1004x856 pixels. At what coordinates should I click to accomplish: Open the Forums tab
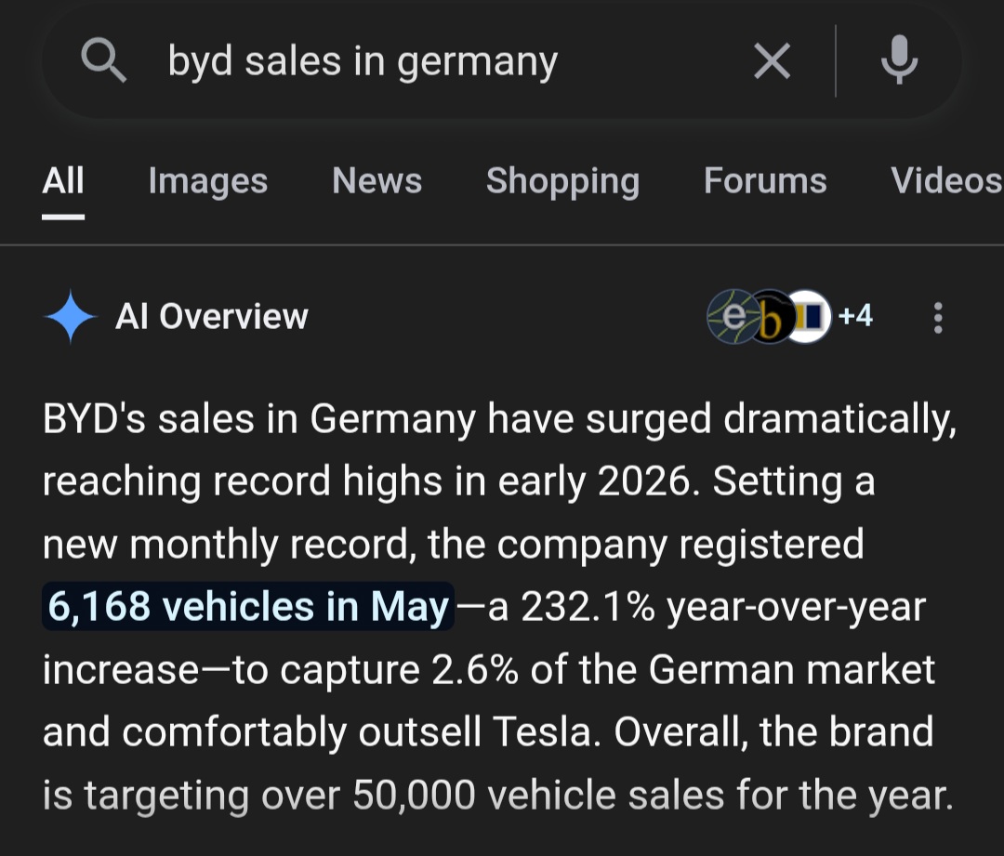[765, 180]
